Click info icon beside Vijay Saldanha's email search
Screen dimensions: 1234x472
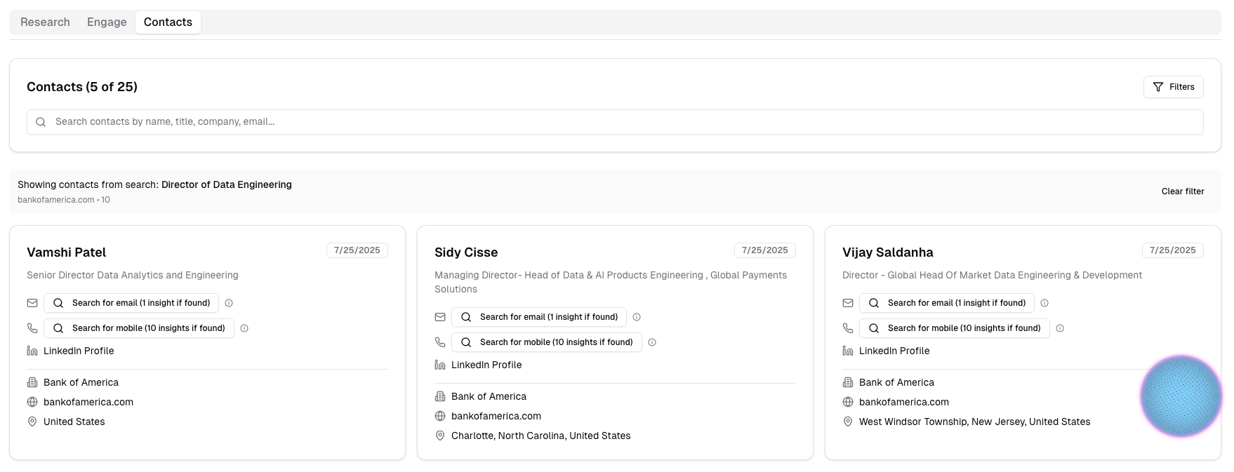[1044, 303]
